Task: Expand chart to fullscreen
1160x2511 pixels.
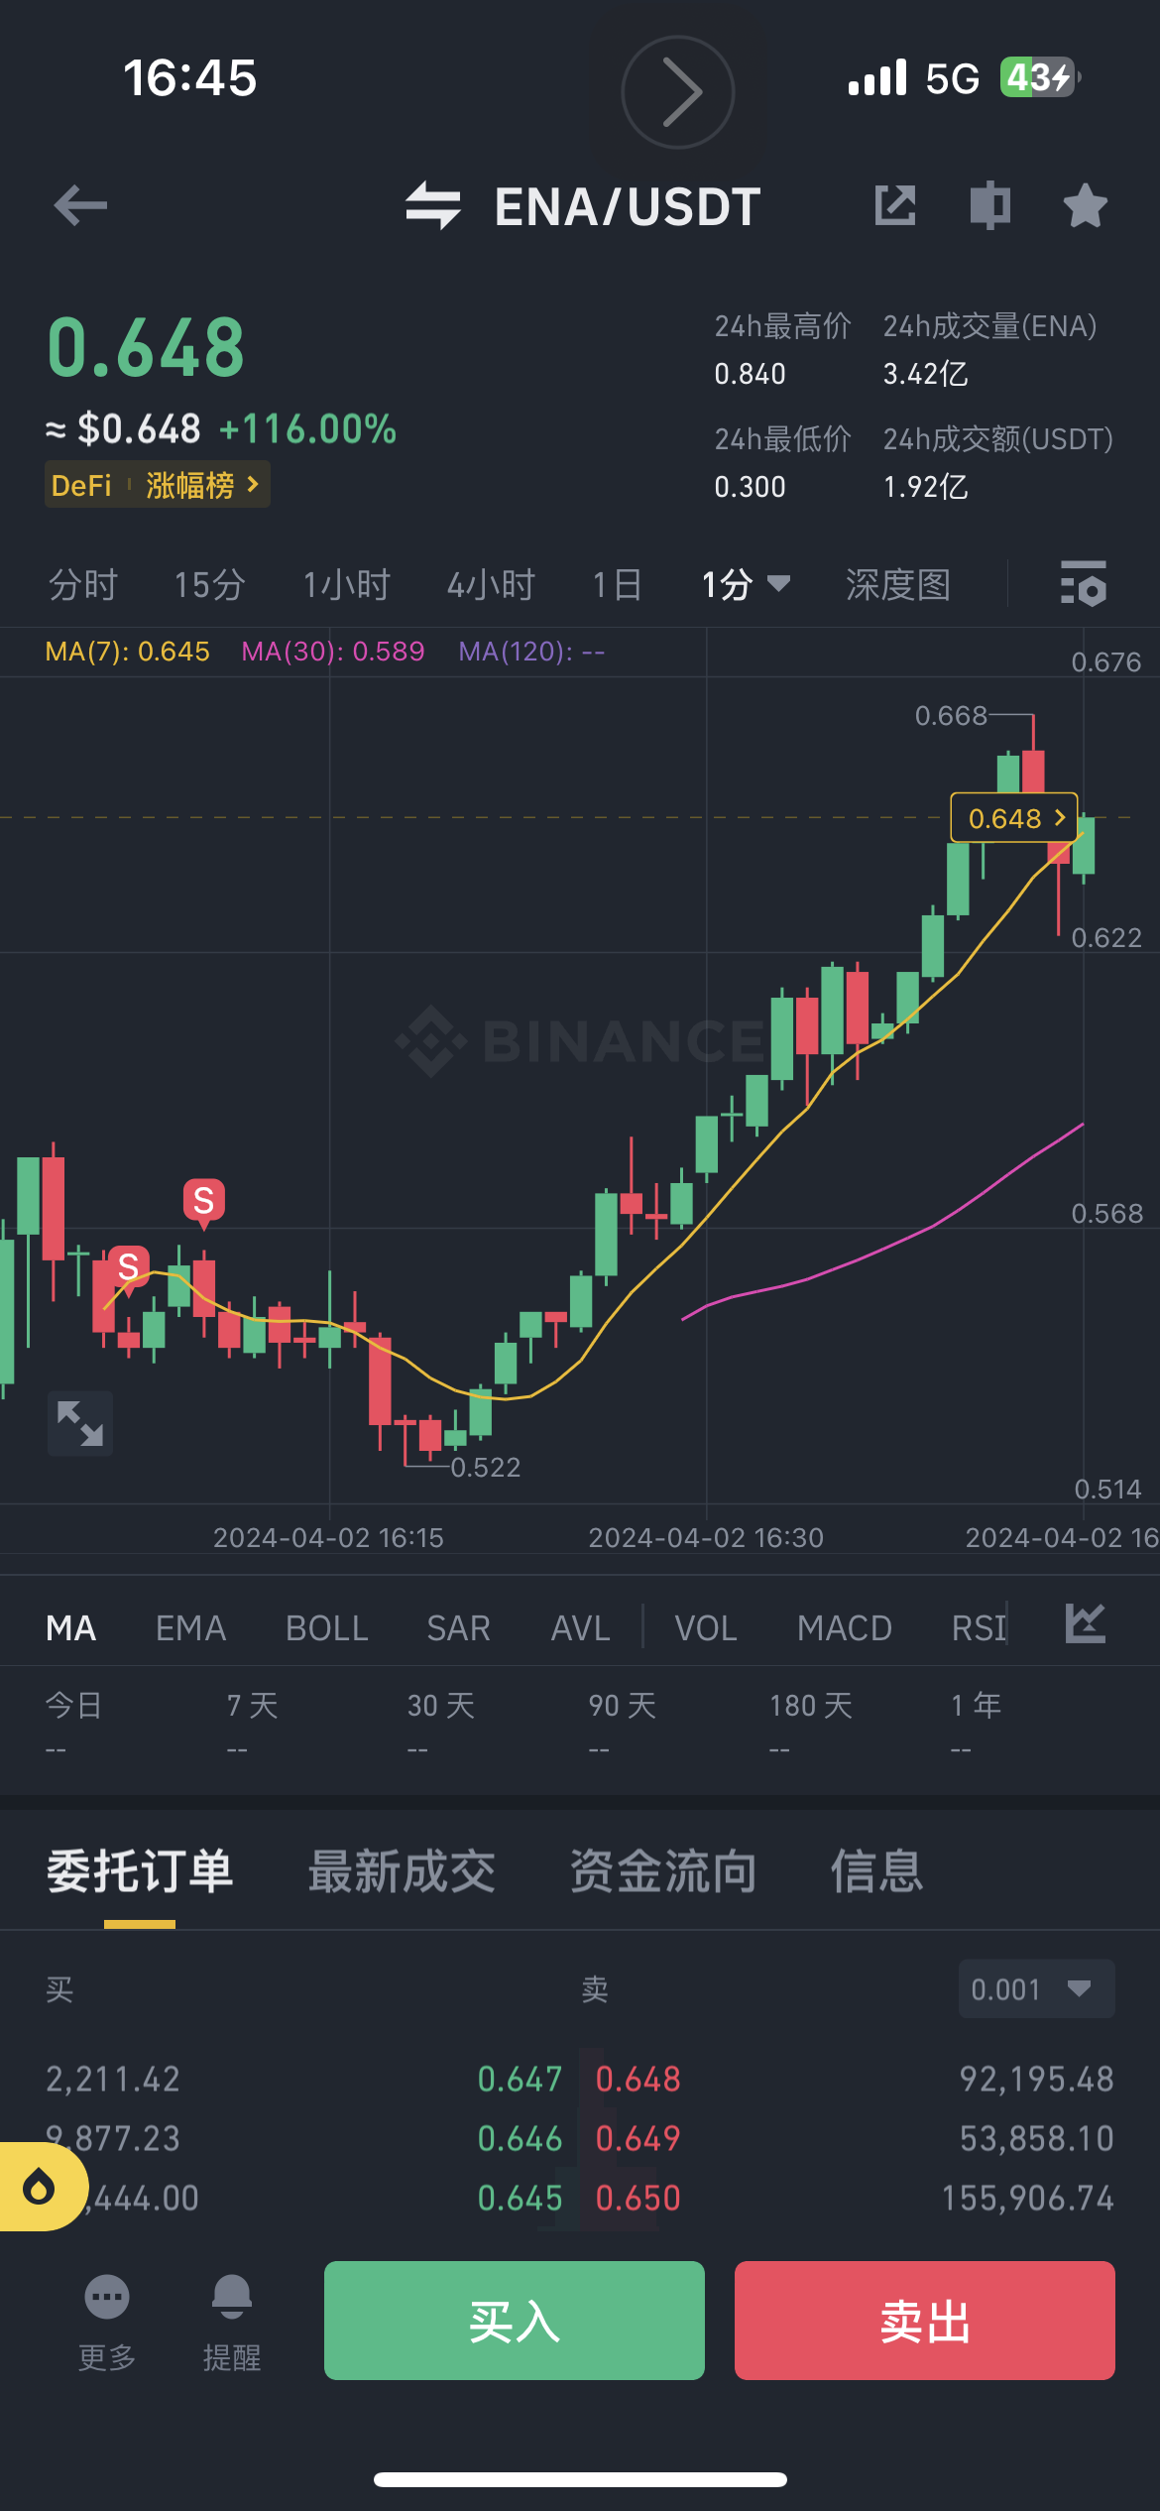Action: click(80, 1423)
